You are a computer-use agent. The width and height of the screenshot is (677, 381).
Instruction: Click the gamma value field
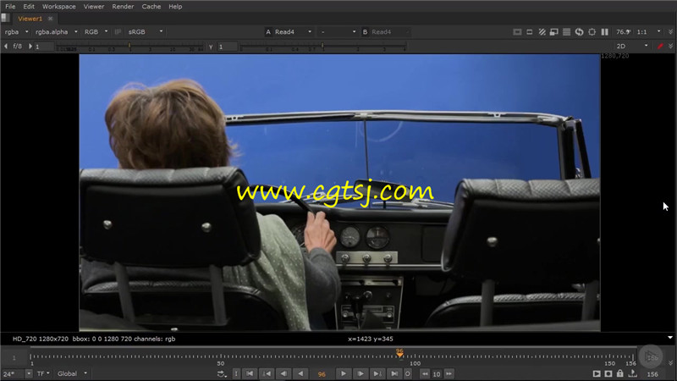tap(227, 47)
